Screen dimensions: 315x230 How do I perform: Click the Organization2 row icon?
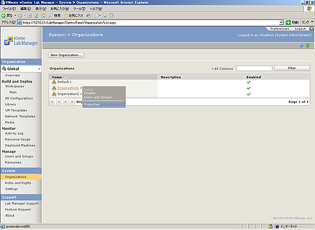click(x=54, y=94)
